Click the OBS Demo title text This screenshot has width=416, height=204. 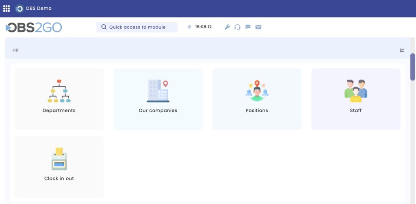click(x=39, y=8)
